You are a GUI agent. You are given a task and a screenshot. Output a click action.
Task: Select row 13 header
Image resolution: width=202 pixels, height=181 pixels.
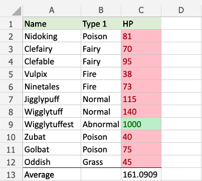pyautogui.click(x=11, y=174)
